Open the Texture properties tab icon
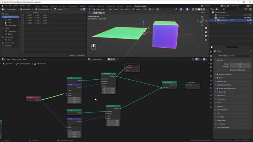 (211, 107)
